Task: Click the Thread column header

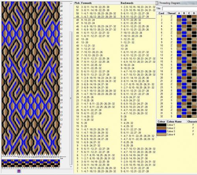Action: [171, 13]
